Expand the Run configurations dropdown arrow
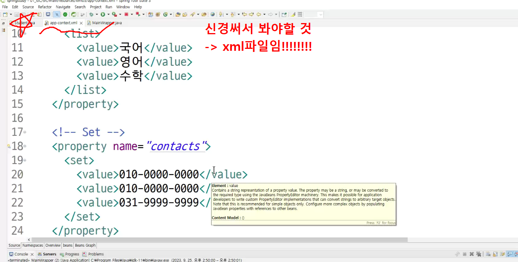The height and width of the screenshot is (262, 518). point(108,15)
